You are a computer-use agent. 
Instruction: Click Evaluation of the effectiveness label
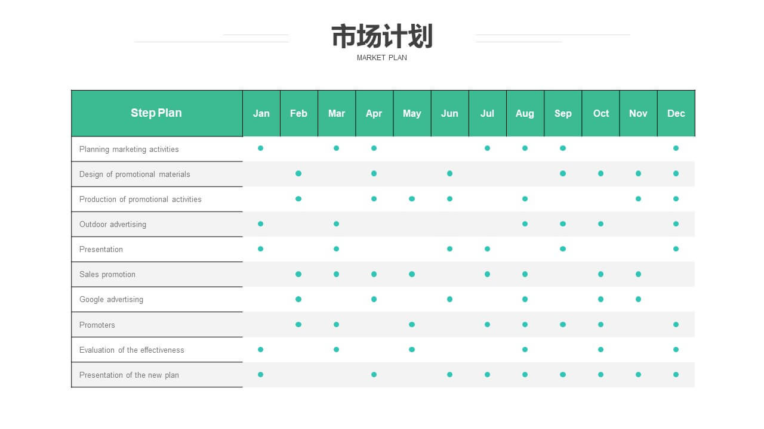point(132,350)
